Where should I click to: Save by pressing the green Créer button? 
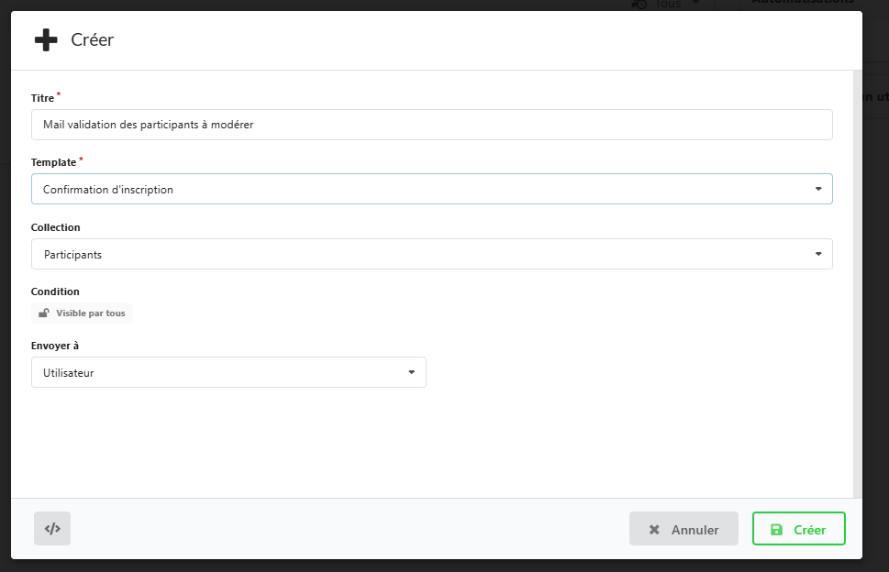798,530
